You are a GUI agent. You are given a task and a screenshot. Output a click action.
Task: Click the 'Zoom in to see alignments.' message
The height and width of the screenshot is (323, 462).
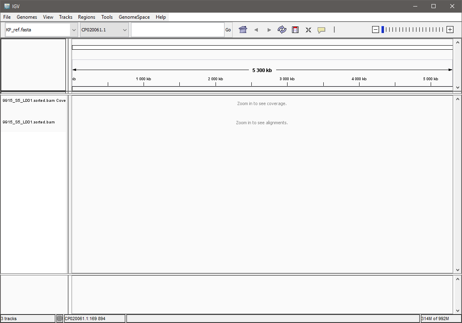click(262, 123)
